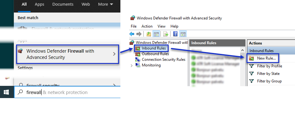Viewport: 295px width, 120px height.
Task: Select the Web search filter tab
Action: tap(86, 4)
